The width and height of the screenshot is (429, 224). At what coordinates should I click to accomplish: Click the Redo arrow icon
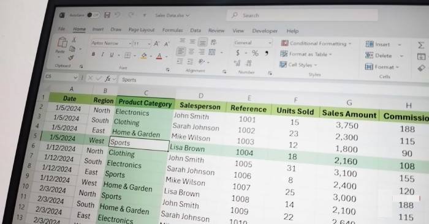(x=131, y=15)
